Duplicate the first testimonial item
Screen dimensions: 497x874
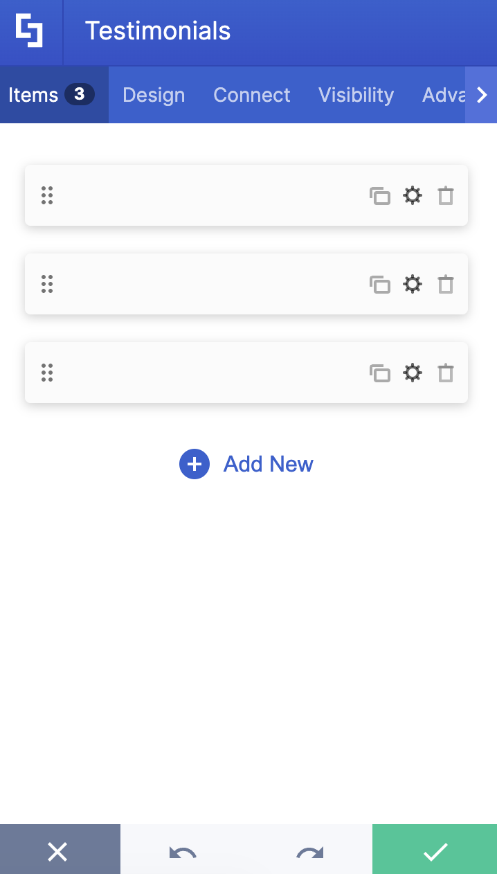(x=380, y=196)
